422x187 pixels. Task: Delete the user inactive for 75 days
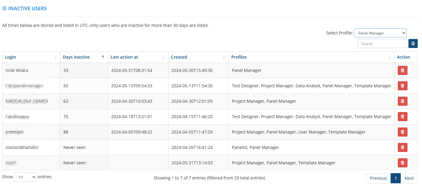tap(402, 117)
